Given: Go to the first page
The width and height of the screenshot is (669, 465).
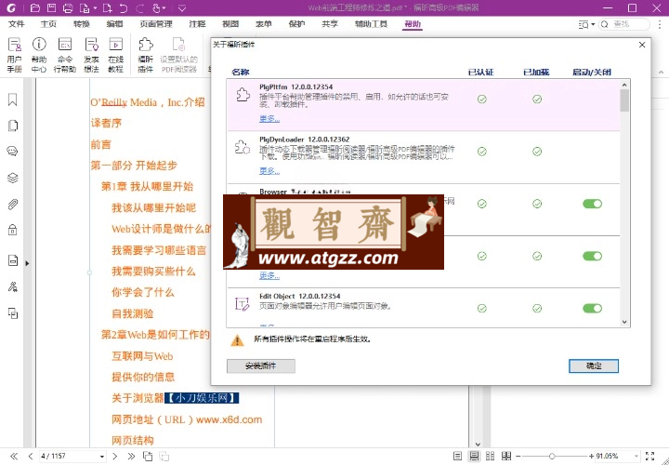Looking at the screenshot, I should (x=14, y=456).
